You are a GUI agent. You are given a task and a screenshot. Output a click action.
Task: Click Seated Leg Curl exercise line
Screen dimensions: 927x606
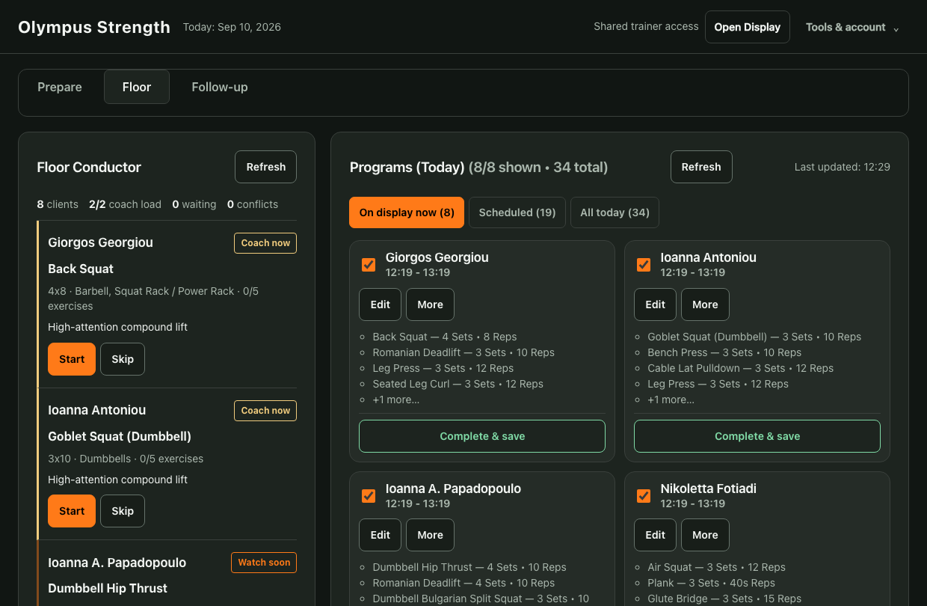458,384
